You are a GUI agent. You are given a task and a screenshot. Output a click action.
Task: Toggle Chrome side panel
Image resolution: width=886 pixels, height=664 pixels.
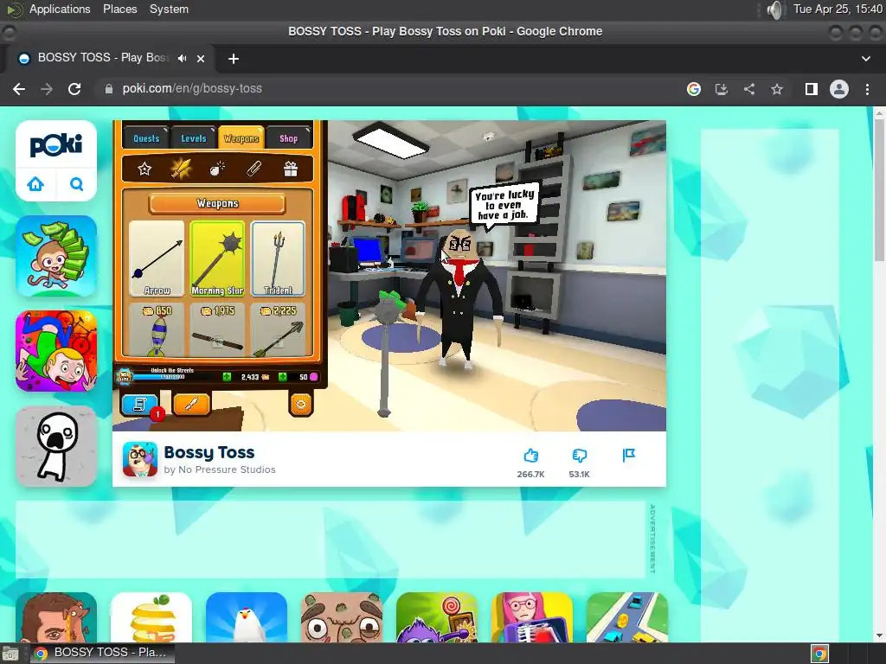pos(812,89)
